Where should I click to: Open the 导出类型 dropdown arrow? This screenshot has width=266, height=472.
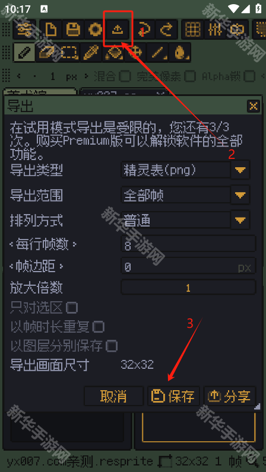(x=240, y=170)
